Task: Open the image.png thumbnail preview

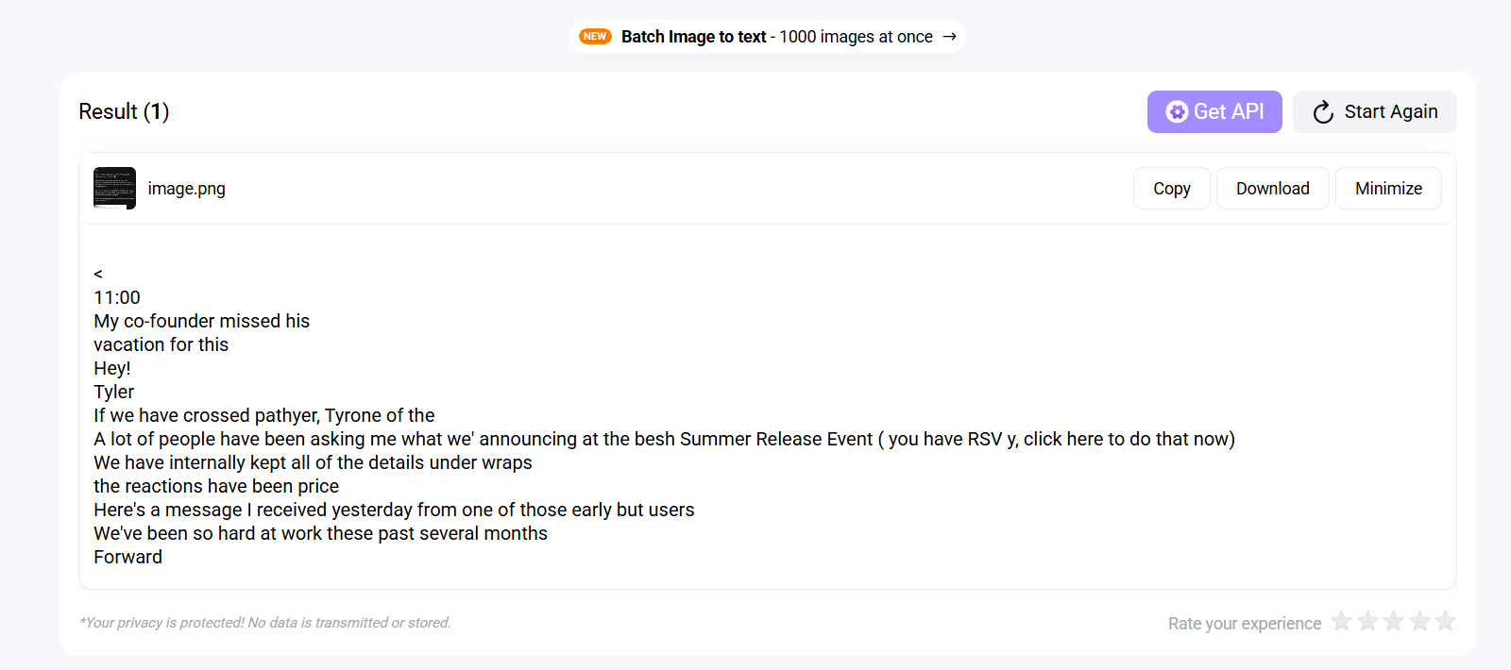Action: coord(114,188)
